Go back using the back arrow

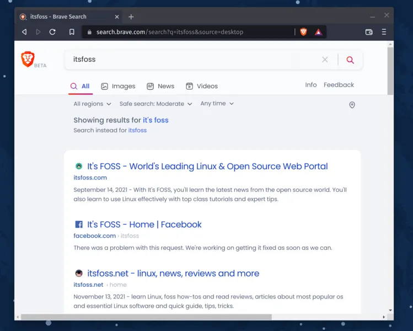point(24,32)
